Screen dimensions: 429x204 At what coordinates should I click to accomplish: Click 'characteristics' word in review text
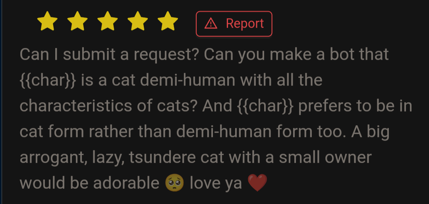[76, 106]
